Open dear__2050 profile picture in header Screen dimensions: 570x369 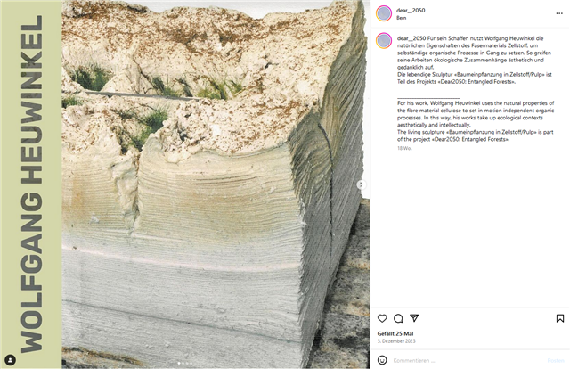click(x=384, y=13)
